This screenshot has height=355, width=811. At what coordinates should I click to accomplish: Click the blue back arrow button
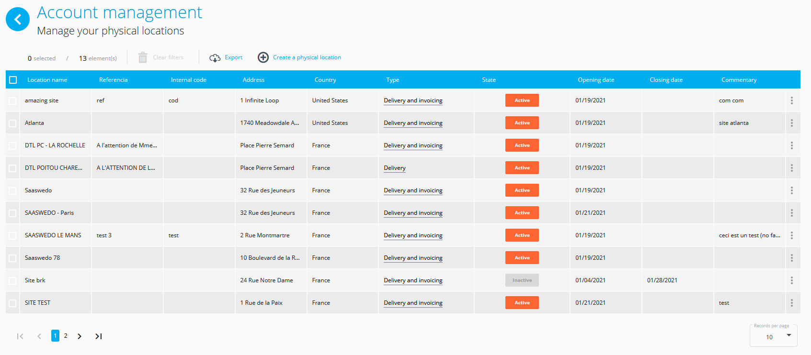[18, 19]
